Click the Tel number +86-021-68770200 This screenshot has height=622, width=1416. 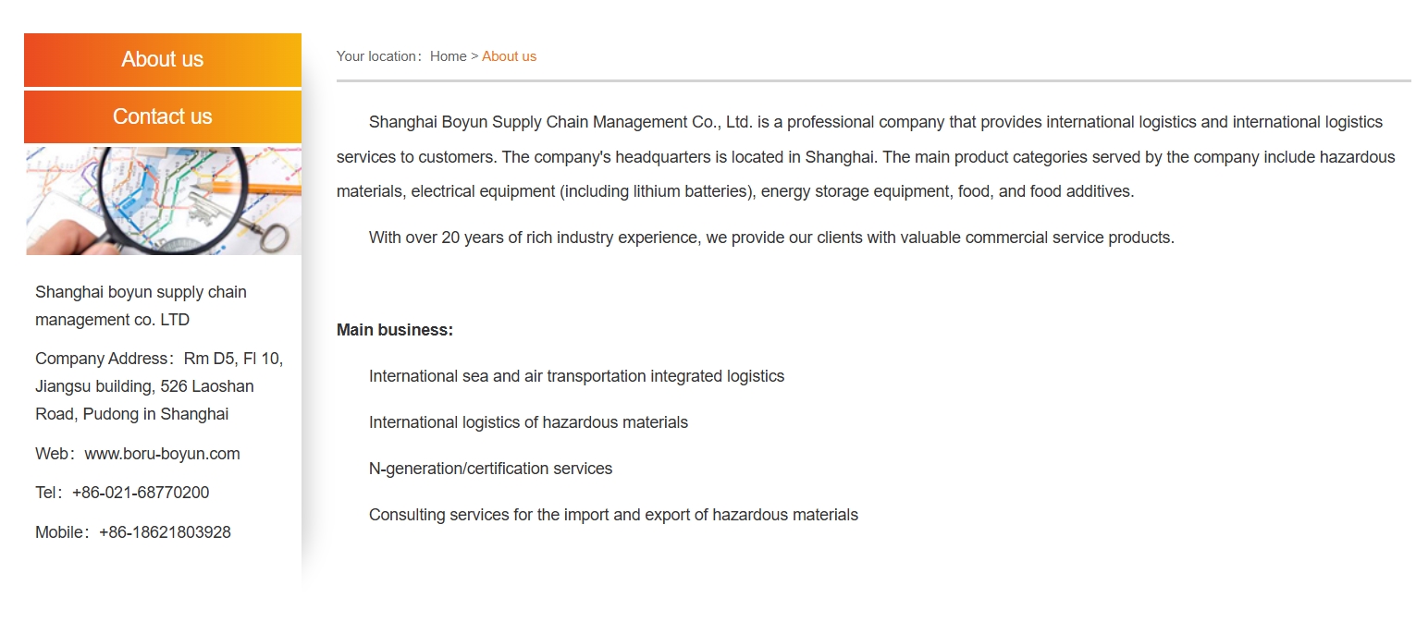pyautogui.click(x=141, y=493)
